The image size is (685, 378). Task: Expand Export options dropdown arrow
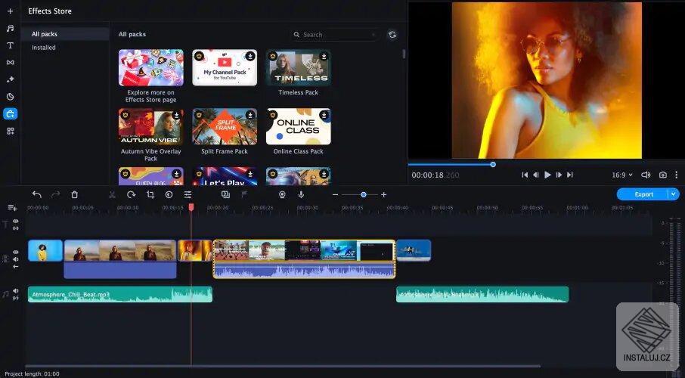click(x=674, y=194)
